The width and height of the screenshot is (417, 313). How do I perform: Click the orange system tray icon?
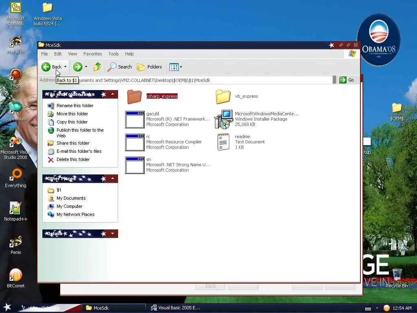pyautogui.click(x=386, y=308)
